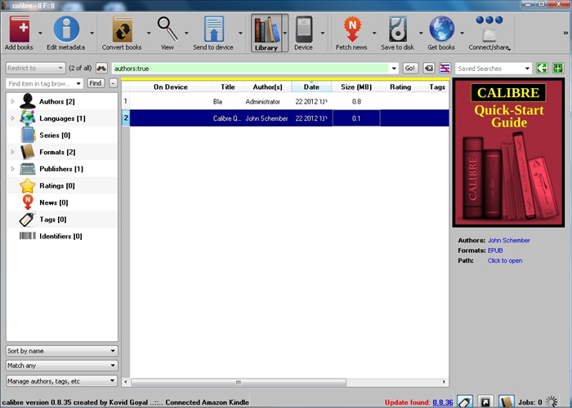This screenshot has height=408, width=572.
Task: Open Device dropdown arrow
Action: tap(323, 33)
